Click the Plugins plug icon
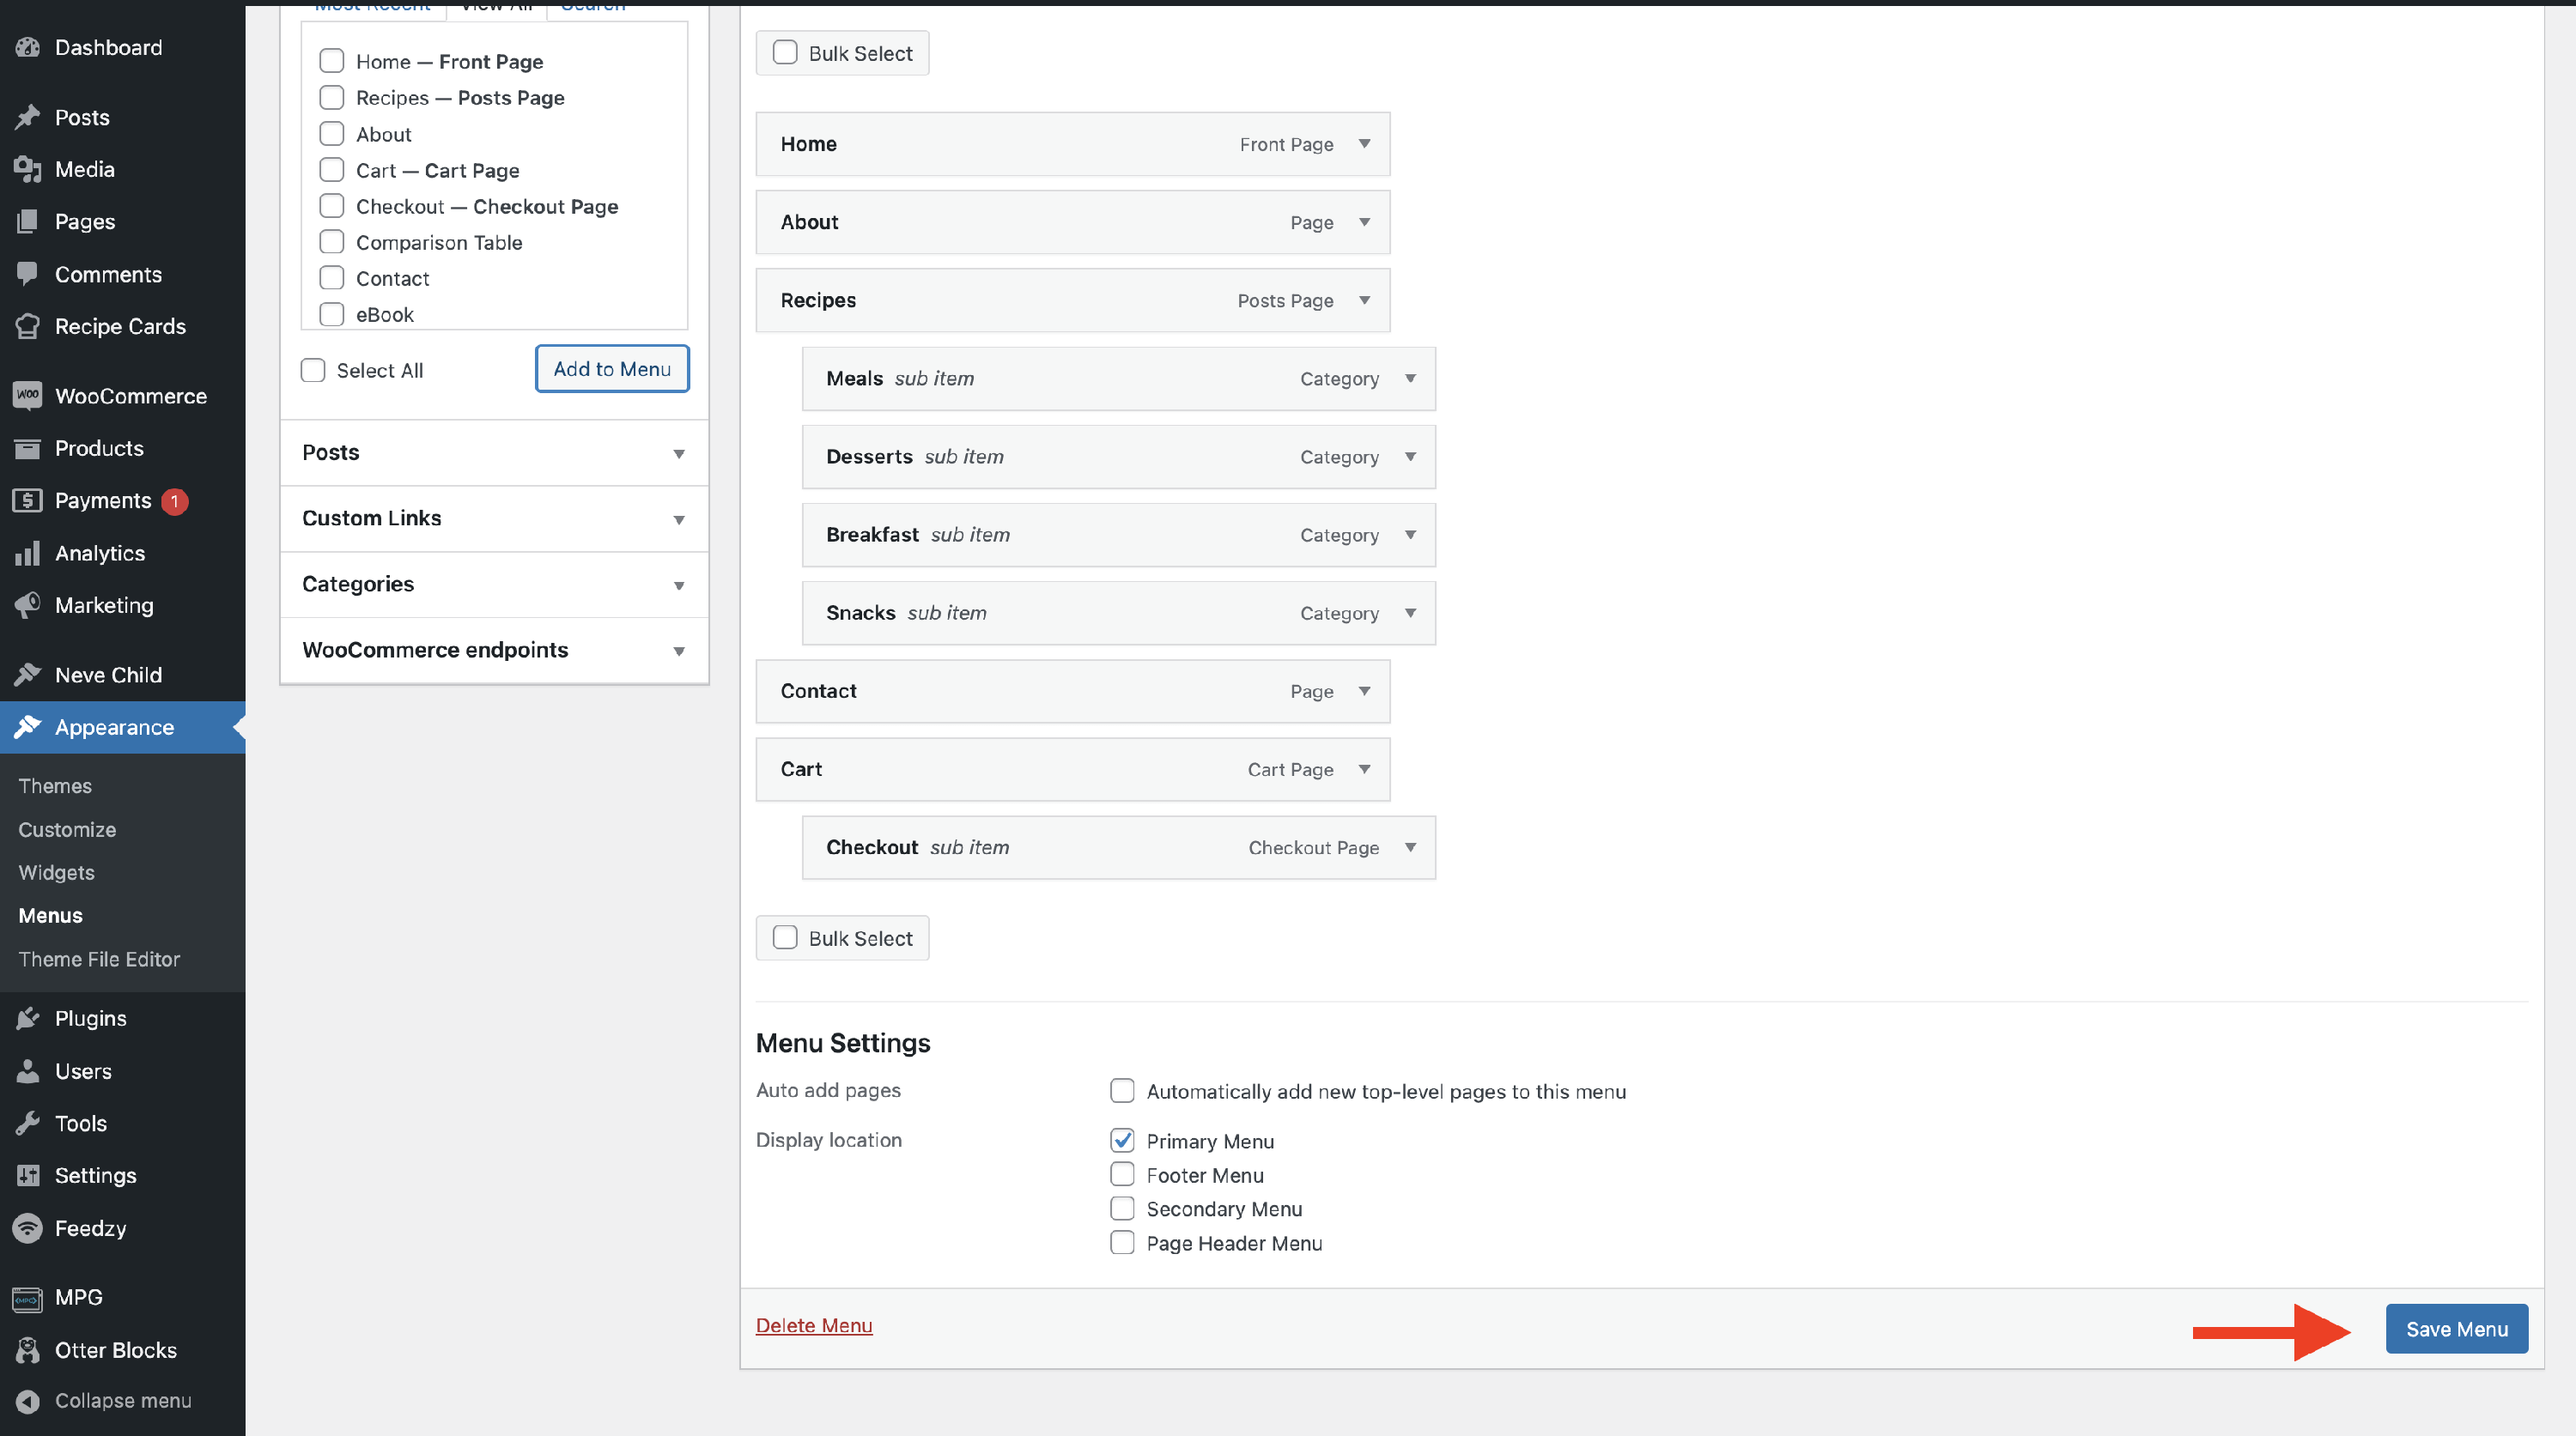Image resolution: width=2576 pixels, height=1436 pixels. (x=28, y=1018)
